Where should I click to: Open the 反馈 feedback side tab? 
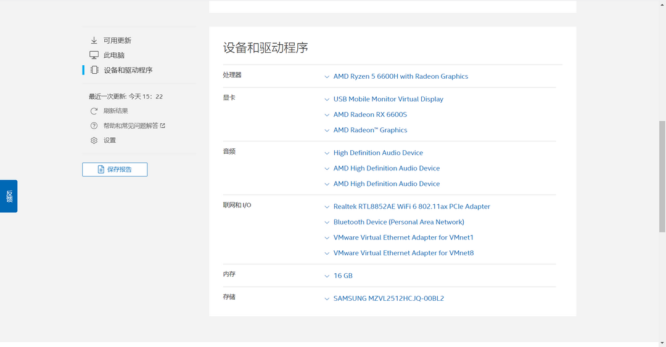tap(9, 196)
